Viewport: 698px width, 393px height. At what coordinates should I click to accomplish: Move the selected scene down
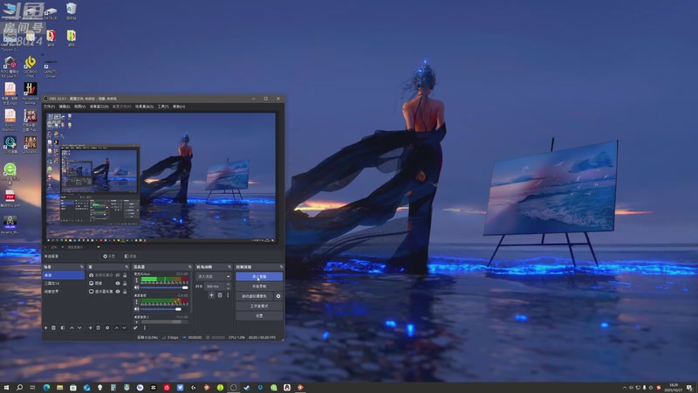(79, 328)
